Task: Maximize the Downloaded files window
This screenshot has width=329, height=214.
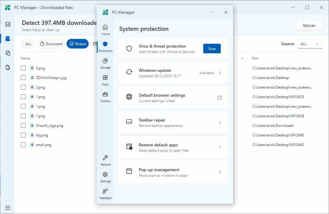Action: pyautogui.click(x=307, y=7)
